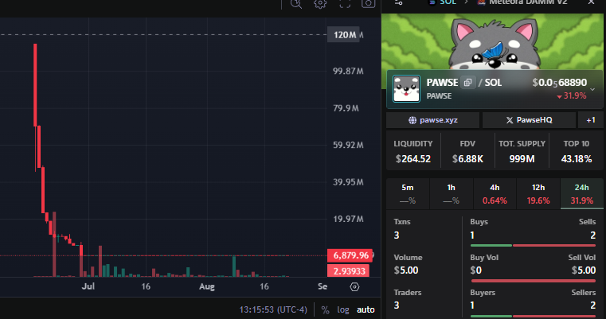Enter fullscreen chart mode
606x319 pixels.
click(345, 3)
